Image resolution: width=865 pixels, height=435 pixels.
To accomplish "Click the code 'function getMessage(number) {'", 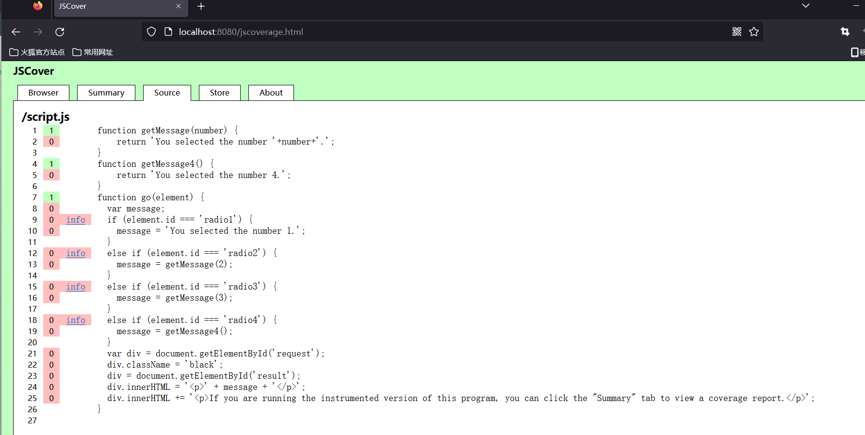I will 168,130.
